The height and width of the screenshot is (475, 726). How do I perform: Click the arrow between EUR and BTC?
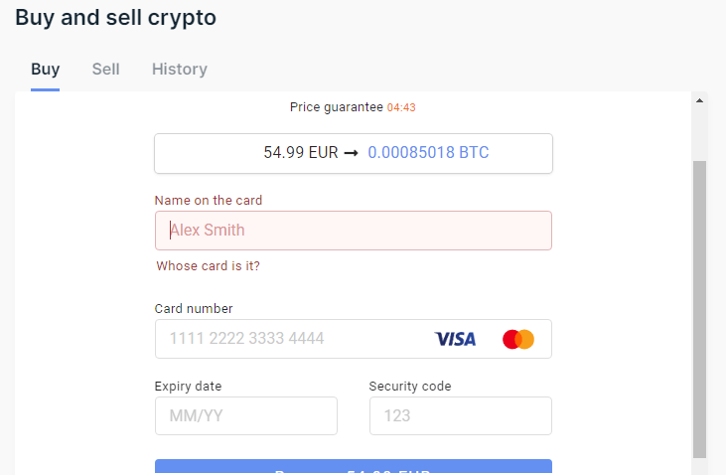(x=351, y=153)
